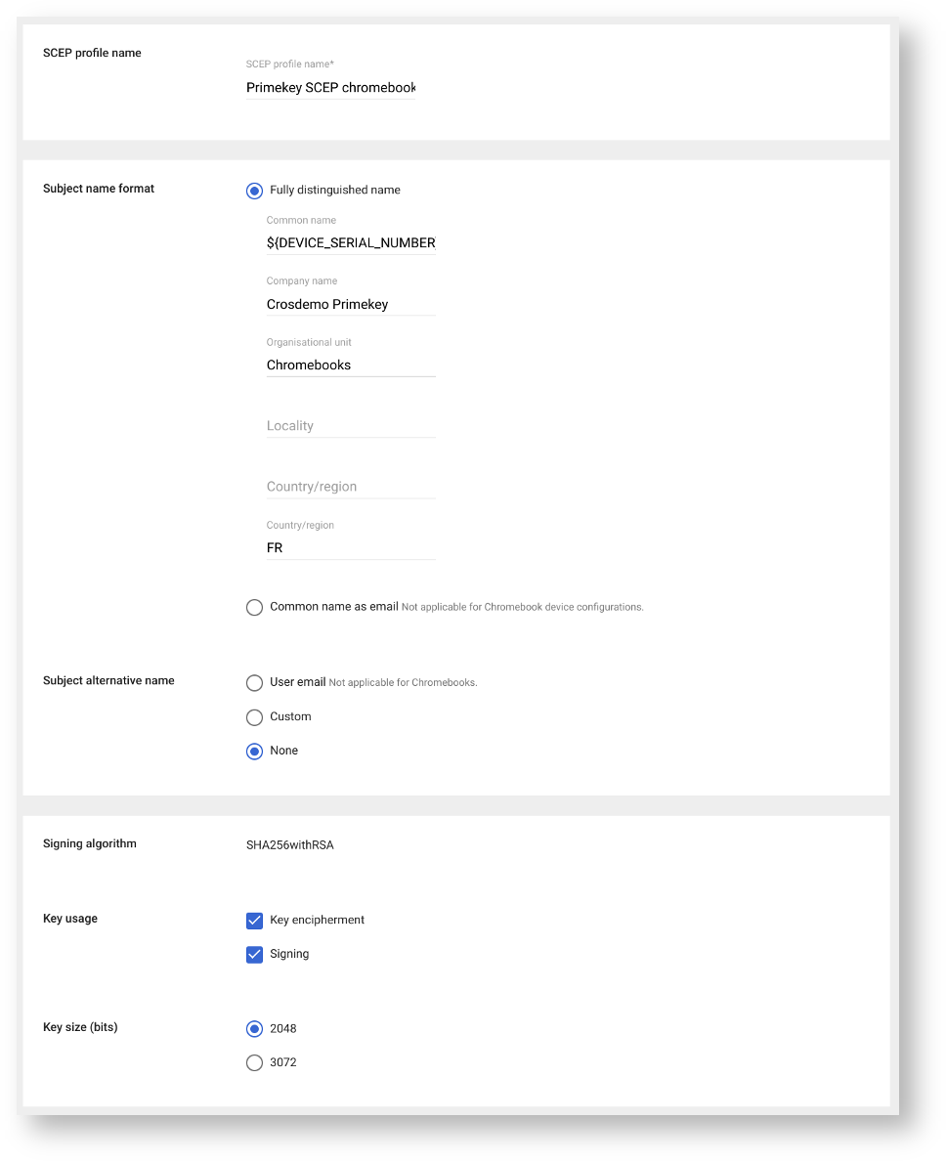Viewport: 947px width, 1162px height.
Task: Click the empty Locality field
Action: pos(350,426)
